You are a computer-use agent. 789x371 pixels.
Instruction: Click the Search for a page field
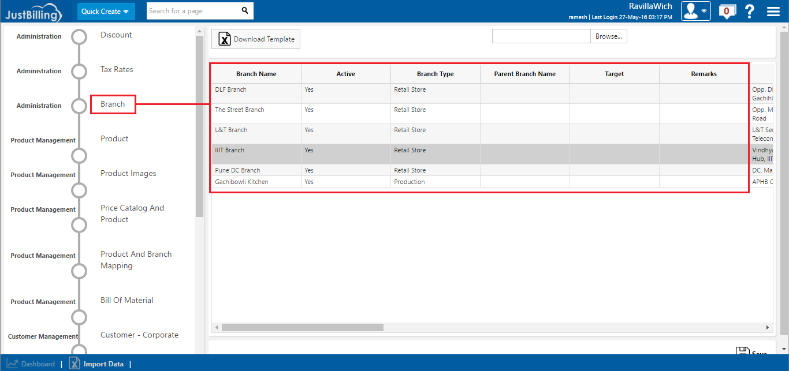click(192, 11)
